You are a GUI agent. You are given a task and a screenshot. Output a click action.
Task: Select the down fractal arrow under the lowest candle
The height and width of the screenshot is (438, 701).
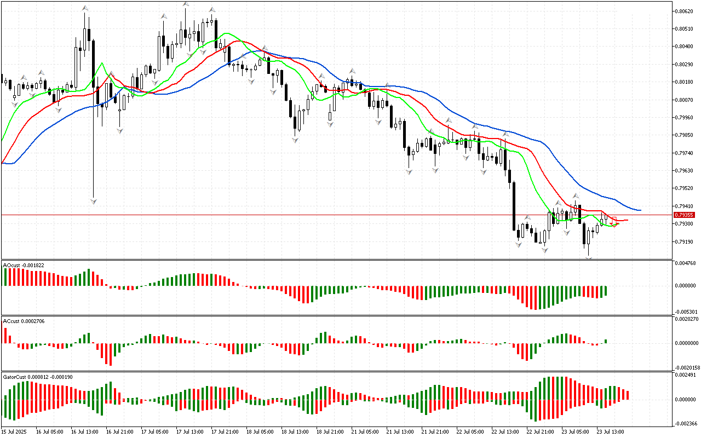[x=589, y=258]
